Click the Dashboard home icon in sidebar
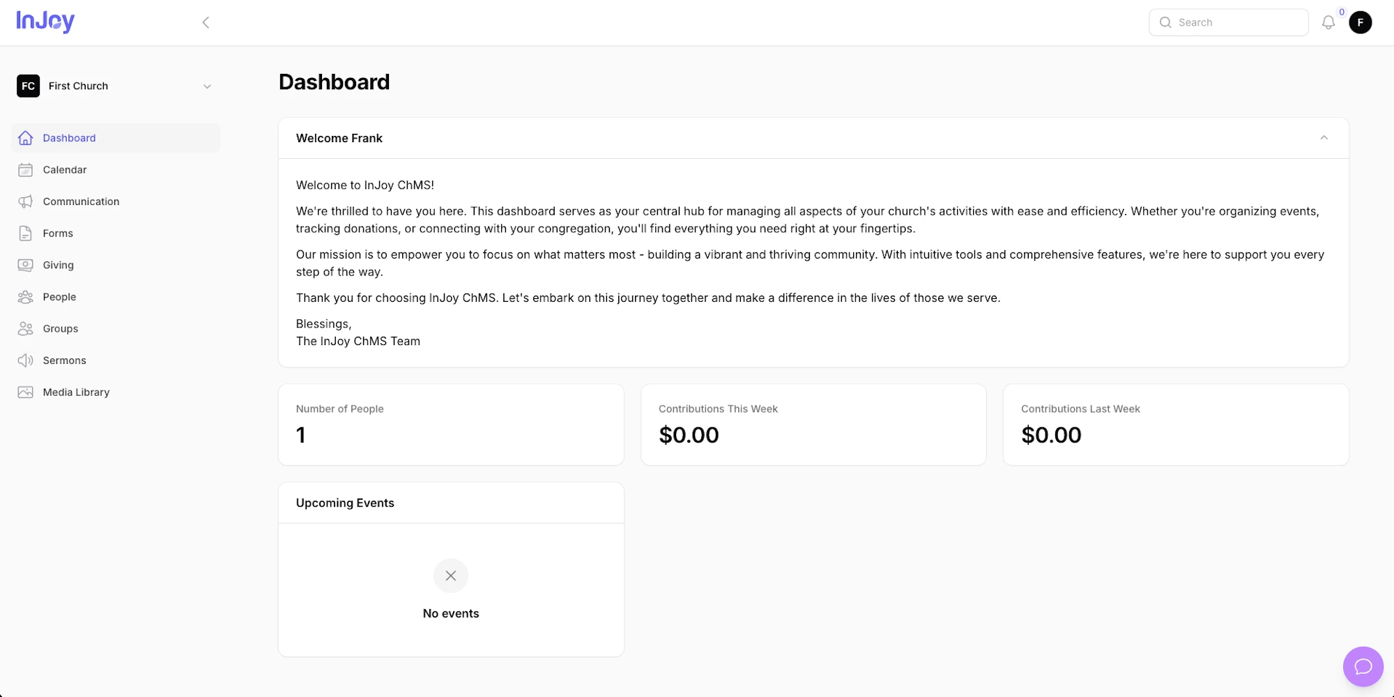 [x=26, y=138]
